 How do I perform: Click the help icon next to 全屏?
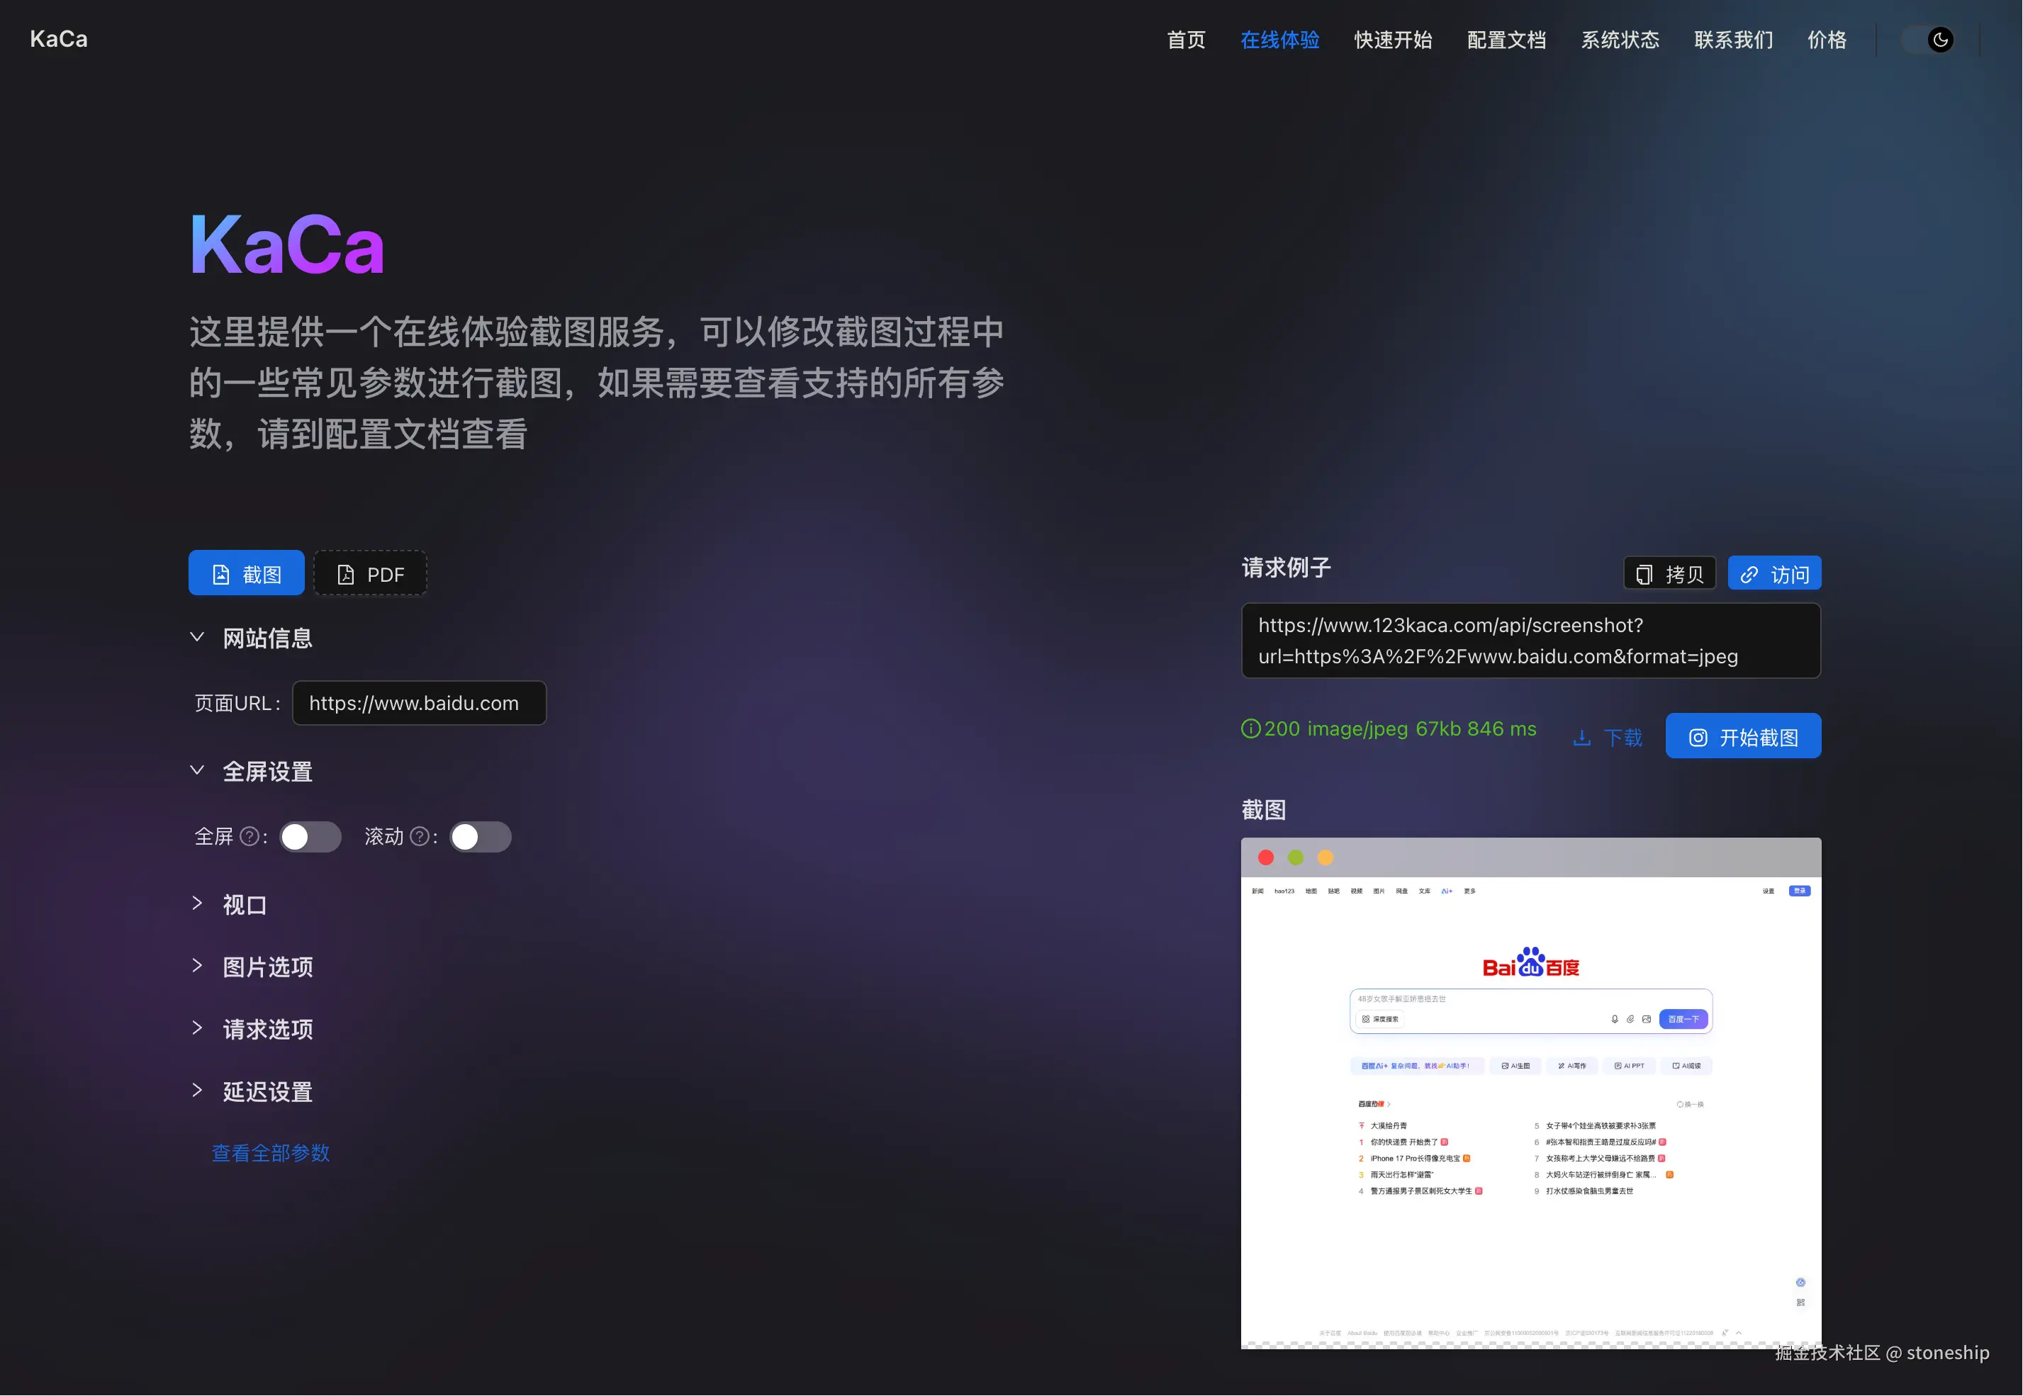tap(250, 837)
